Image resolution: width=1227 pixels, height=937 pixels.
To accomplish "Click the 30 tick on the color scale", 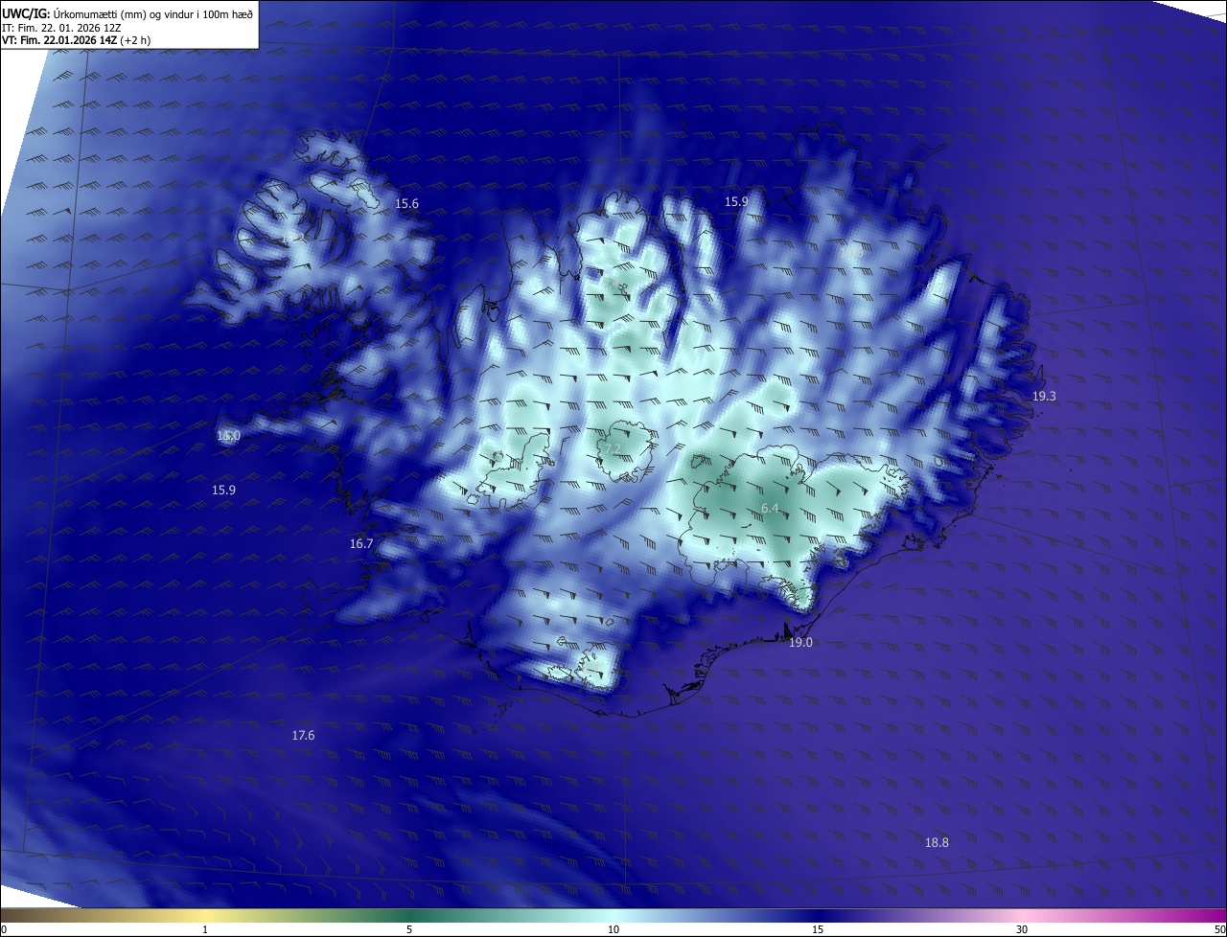I will 1022,929.
